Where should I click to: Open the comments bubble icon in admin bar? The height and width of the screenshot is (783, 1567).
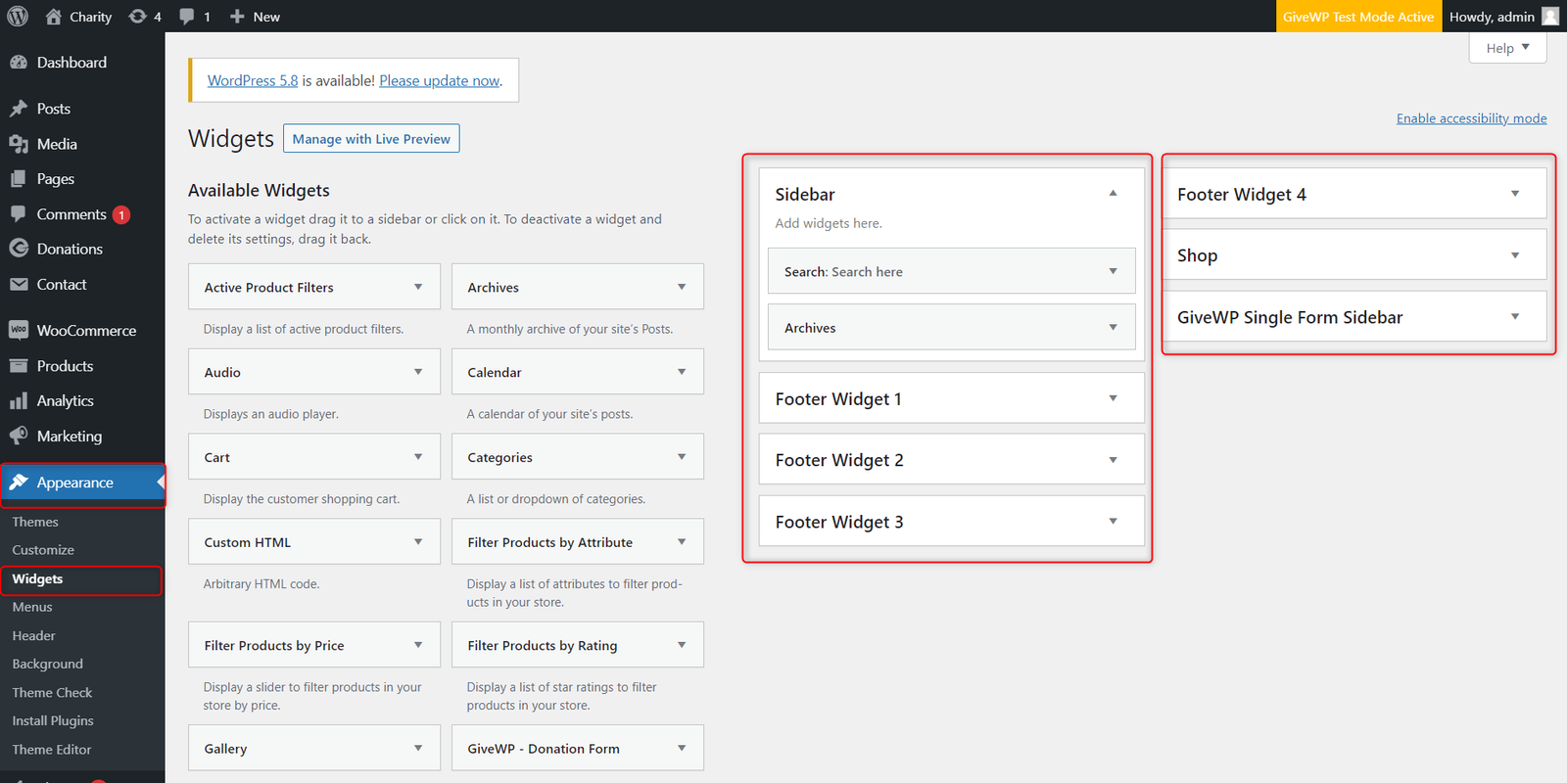[x=187, y=17]
